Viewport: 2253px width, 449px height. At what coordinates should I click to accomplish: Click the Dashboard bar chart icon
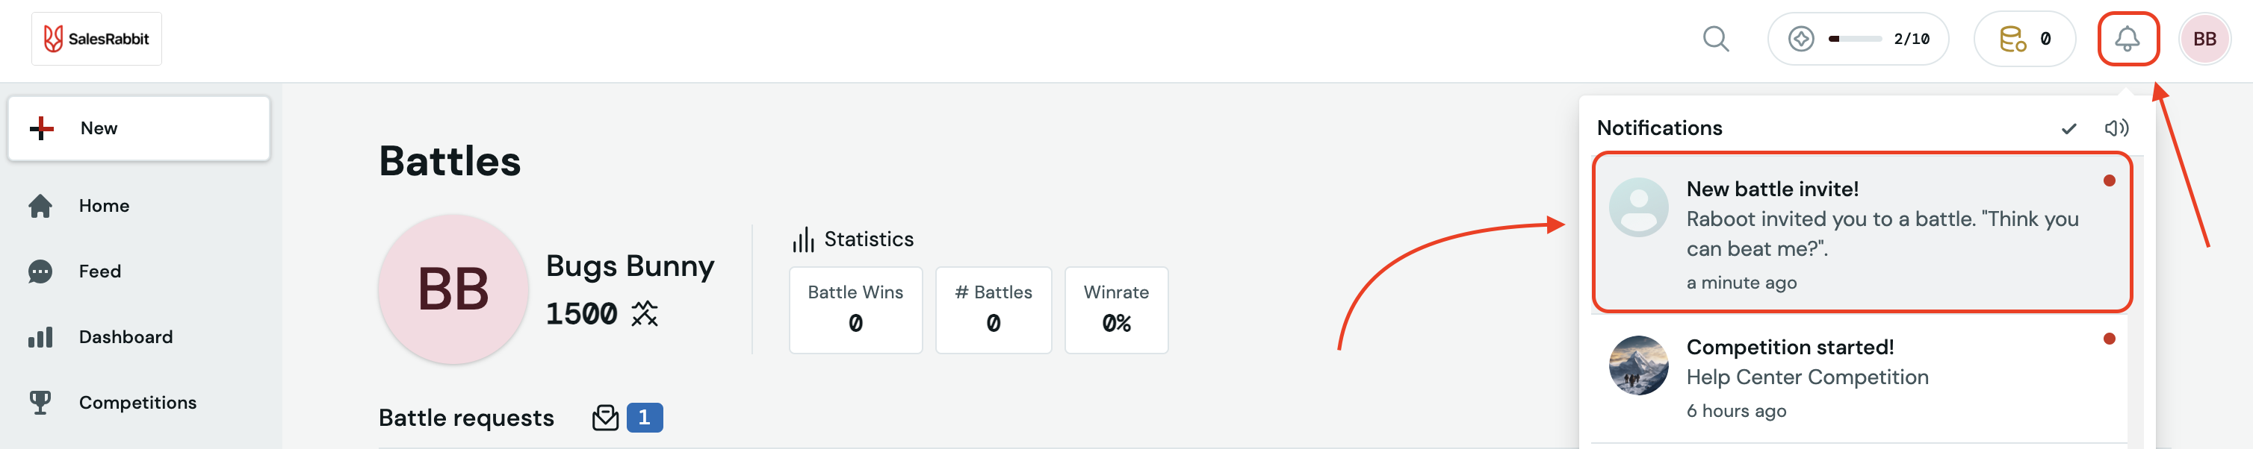pos(40,337)
